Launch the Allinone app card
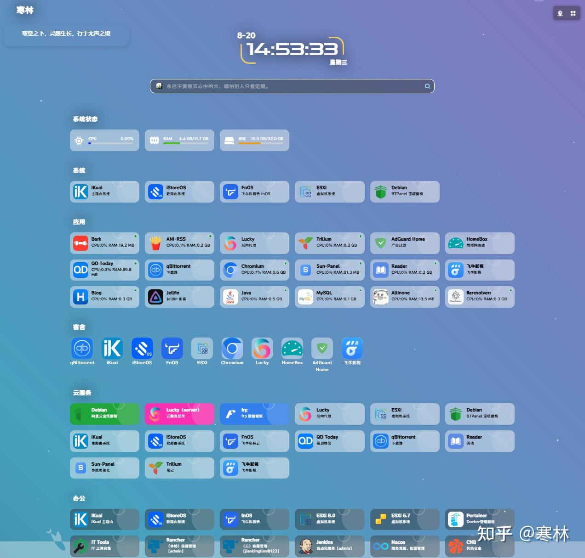Viewport: 585px width, 558px height. [404, 297]
